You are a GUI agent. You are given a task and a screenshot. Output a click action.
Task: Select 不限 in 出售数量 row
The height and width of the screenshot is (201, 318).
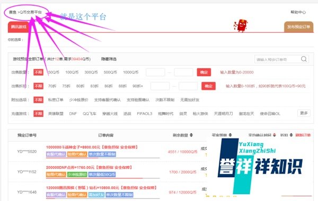point(38,72)
